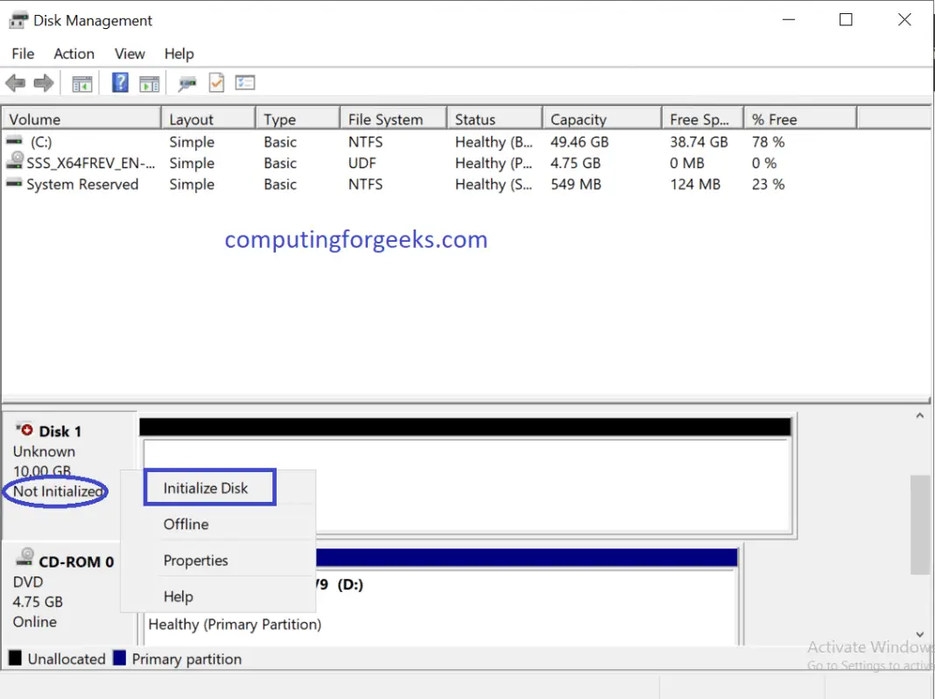Open the View menu
The image size is (935, 699).
[x=130, y=53]
